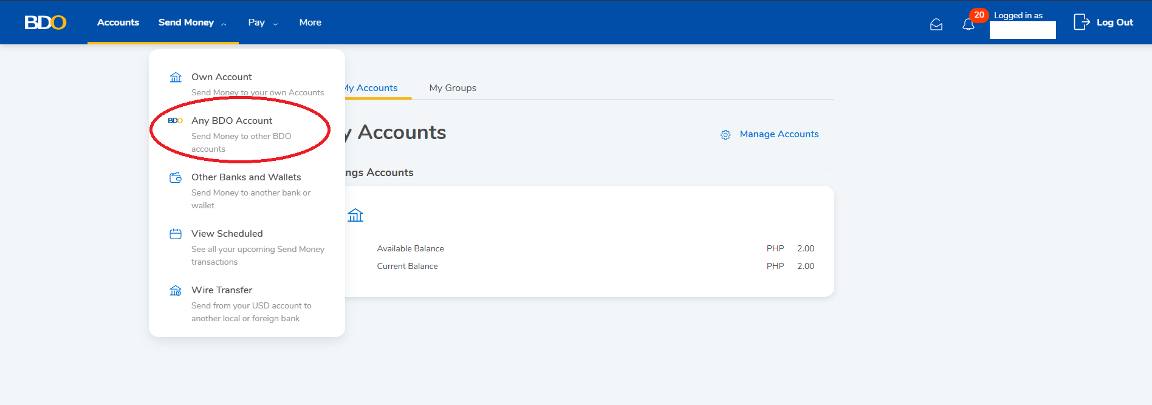1152x405 pixels.
Task: Click the BDO logo
Action: coord(45,22)
